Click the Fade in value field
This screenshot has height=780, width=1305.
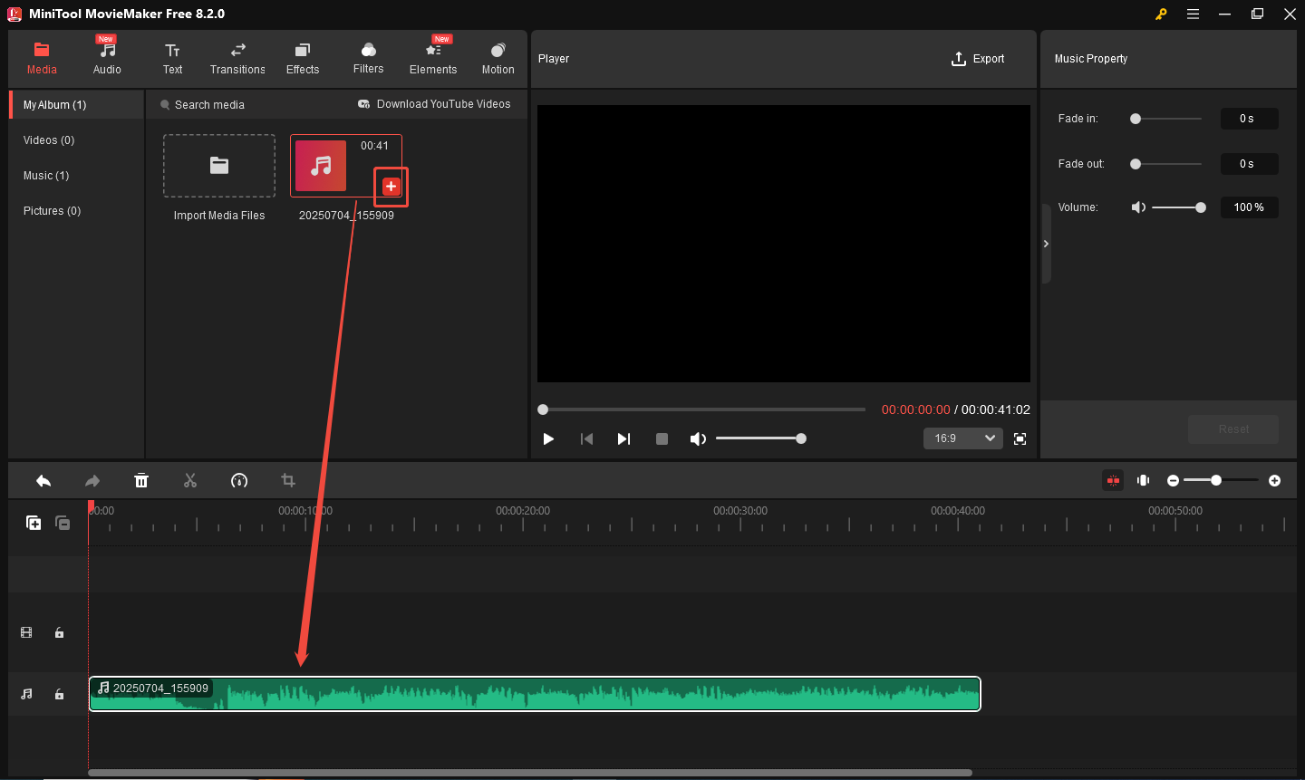click(1248, 119)
